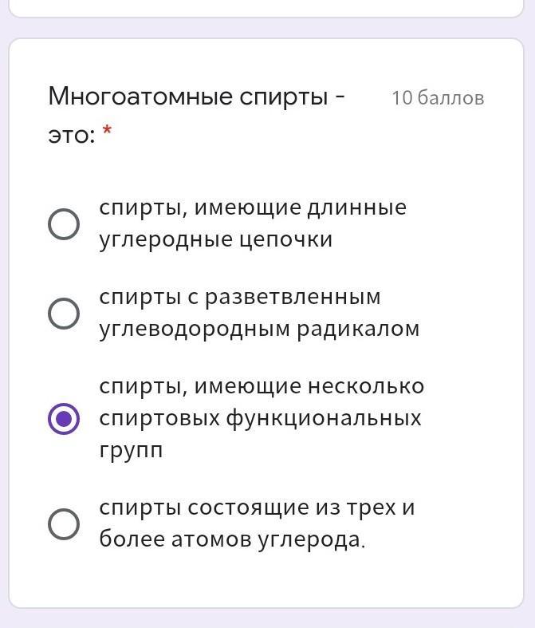Select the radio for "спирты, имеющие длинные углеродные цепочки"
The height and width of the screenshot is (628, 535).
(x=64, y=224)
